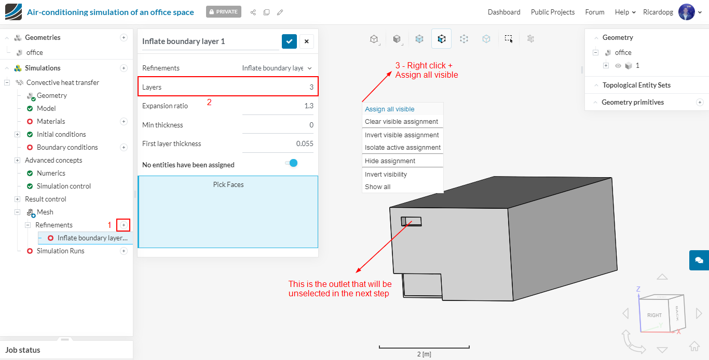
Task: Choose Assign all visible in context menu
Action: pos(390,109)
